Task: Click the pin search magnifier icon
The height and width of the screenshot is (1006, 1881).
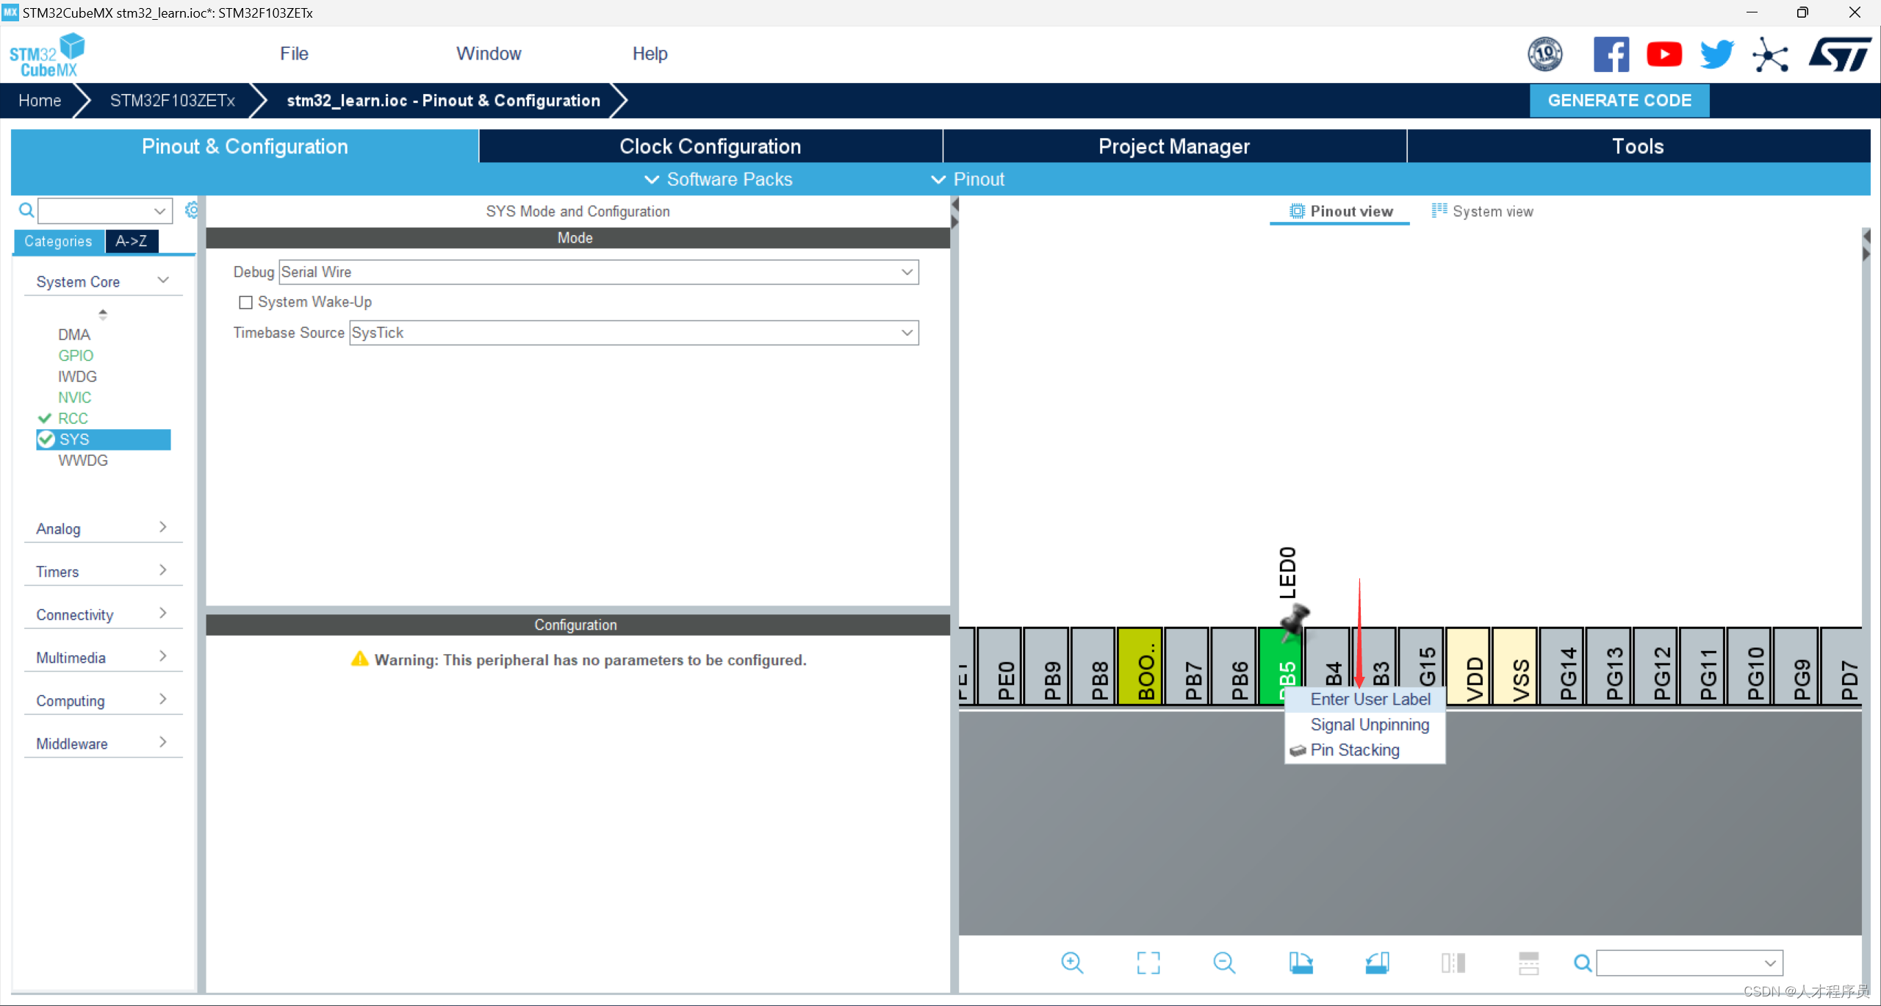Action: click(x=1583, y=963)
